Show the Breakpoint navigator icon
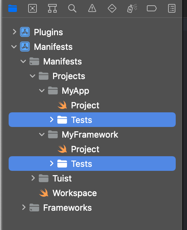This screenshot has width=187, height=230. tap(152, 8)
